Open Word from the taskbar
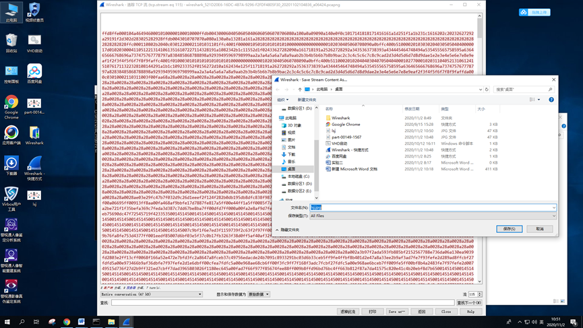 pyautogui.click(x=82, y=322)
